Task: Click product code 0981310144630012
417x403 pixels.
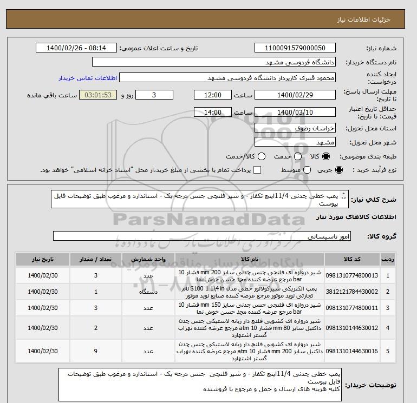Action: pos(352,328)
